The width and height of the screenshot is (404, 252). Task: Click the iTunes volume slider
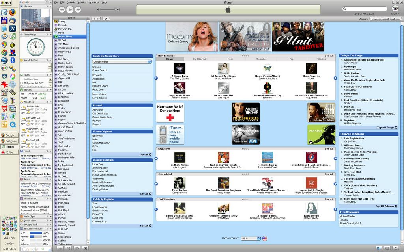108,9
